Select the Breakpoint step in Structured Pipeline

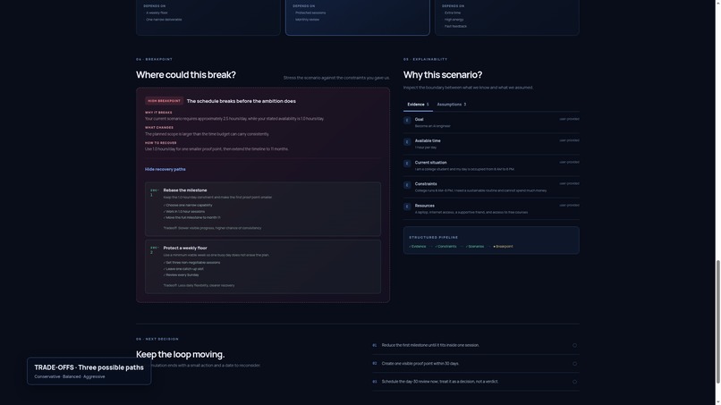tap(503, 247)
